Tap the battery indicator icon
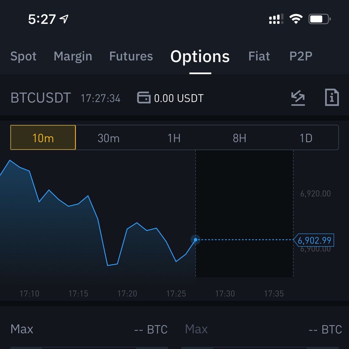The width and height of the screenshot is (349, 349). point(319,19)
